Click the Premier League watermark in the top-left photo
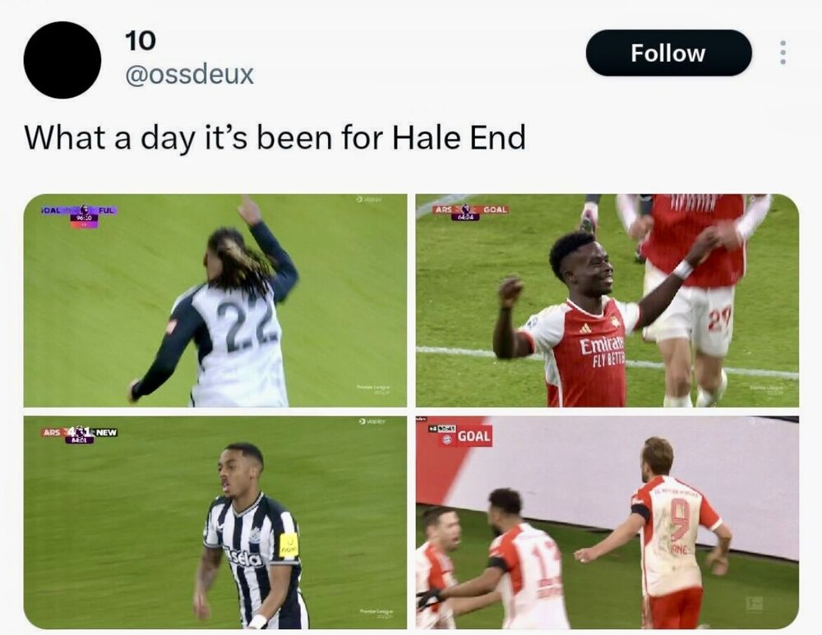 click(373, 389)
